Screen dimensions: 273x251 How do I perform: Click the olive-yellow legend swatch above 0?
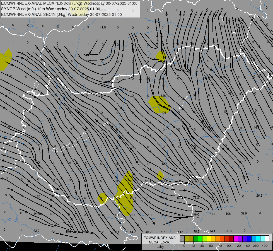tap(187, 238)
